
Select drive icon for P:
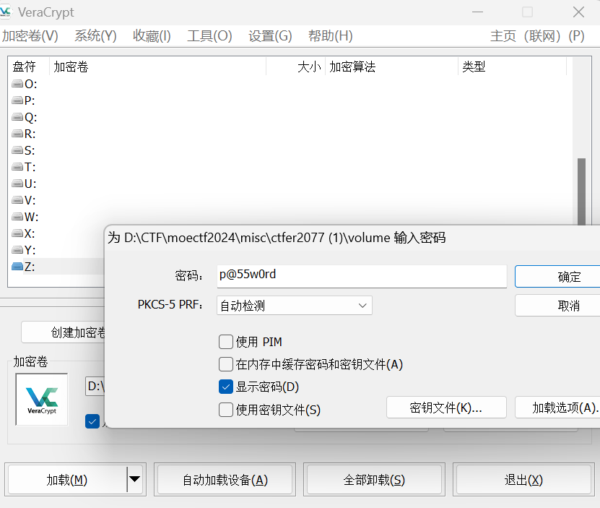tap(17, 100)
